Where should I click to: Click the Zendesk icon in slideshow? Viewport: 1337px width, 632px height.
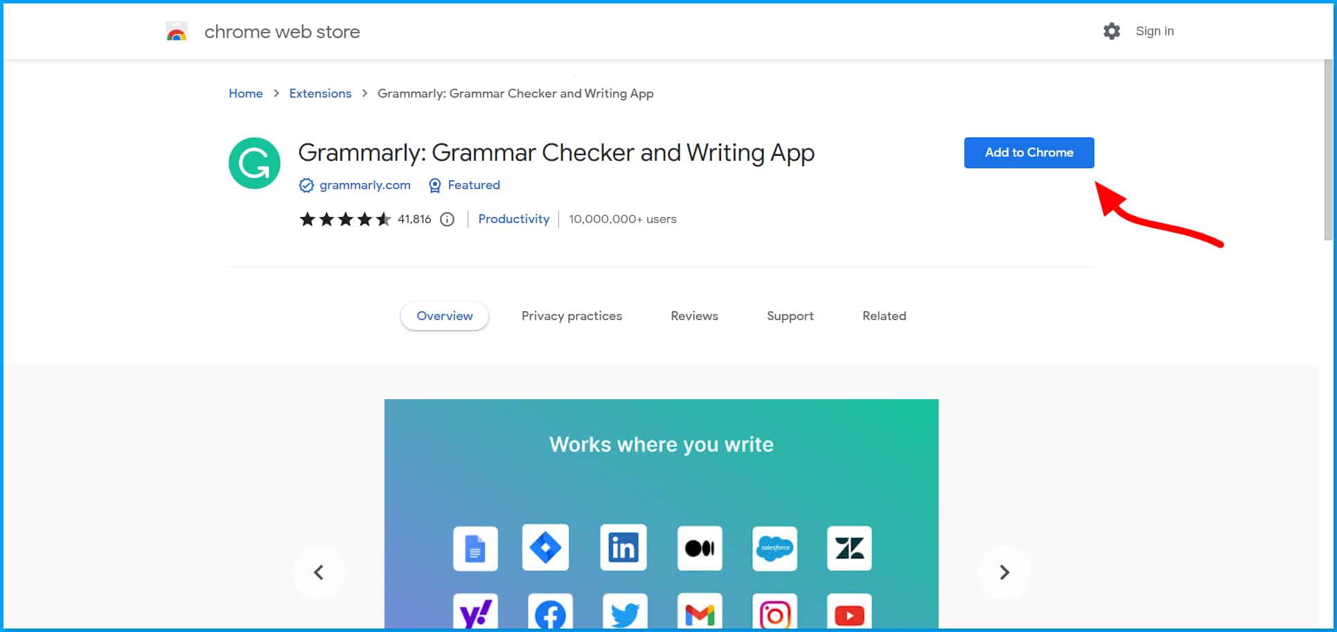point(849,548)
